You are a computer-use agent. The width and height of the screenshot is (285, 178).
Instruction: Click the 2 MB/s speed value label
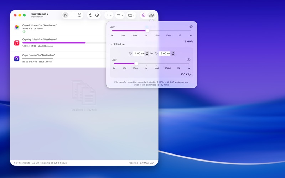point(189,41)
